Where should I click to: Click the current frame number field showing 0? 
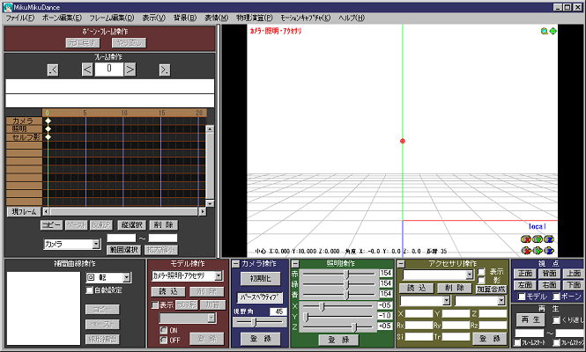pyautogui.click(x=108, y=70)
